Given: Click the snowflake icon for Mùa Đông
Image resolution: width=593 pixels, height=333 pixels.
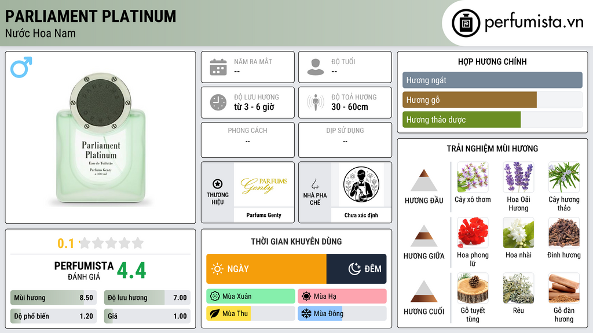Looking at the screenshot, I should (x=306, y=313).
